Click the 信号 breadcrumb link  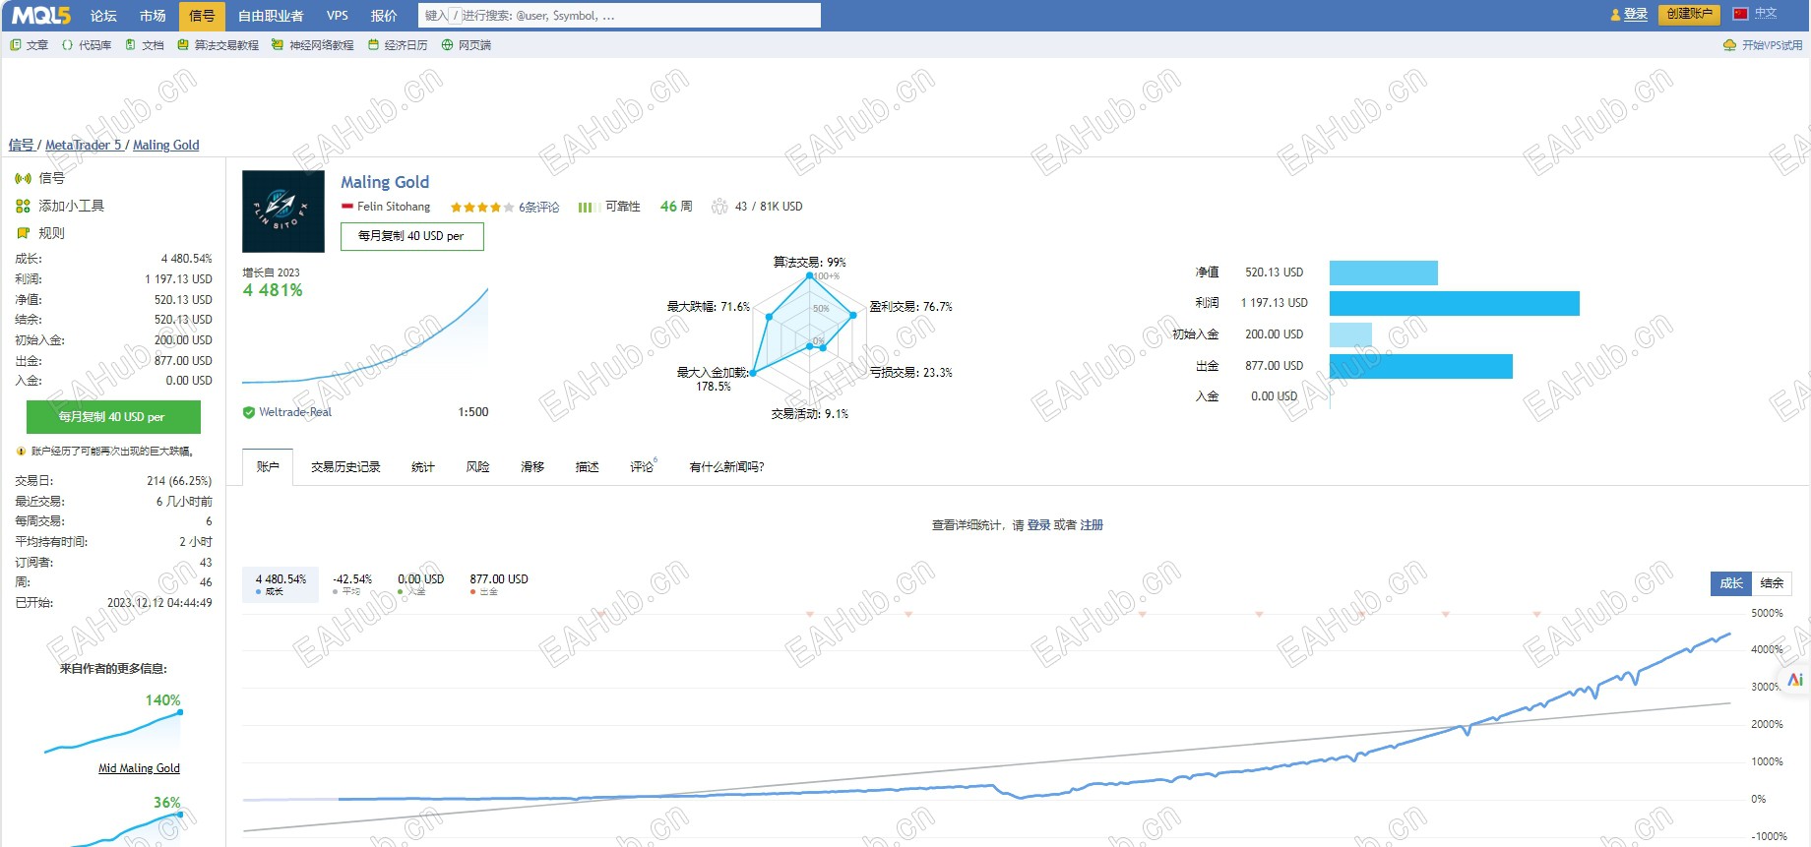[x=22, y=145]
